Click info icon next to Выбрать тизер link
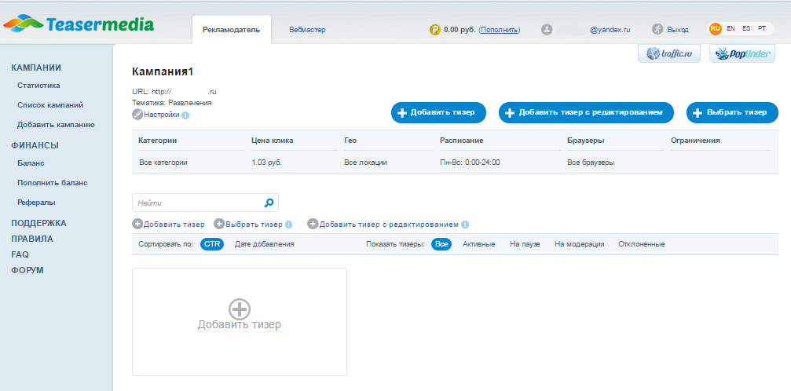Image resolution: width=791 pixels, height=391 pixels. point(289,225)
